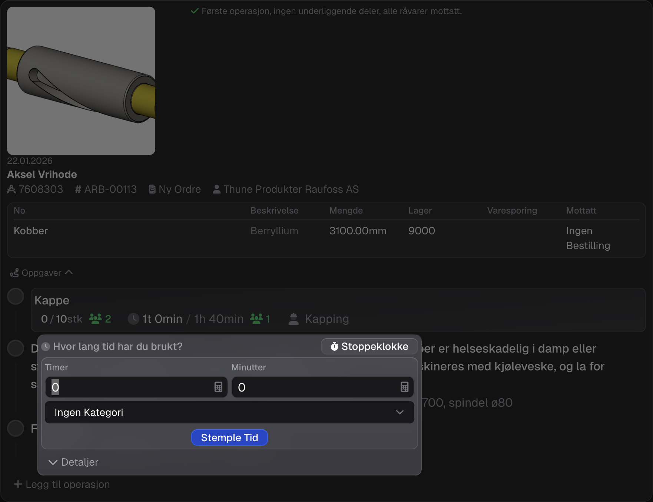Click the part icon beside 7608303
The image size is (653, 502).
11,189
